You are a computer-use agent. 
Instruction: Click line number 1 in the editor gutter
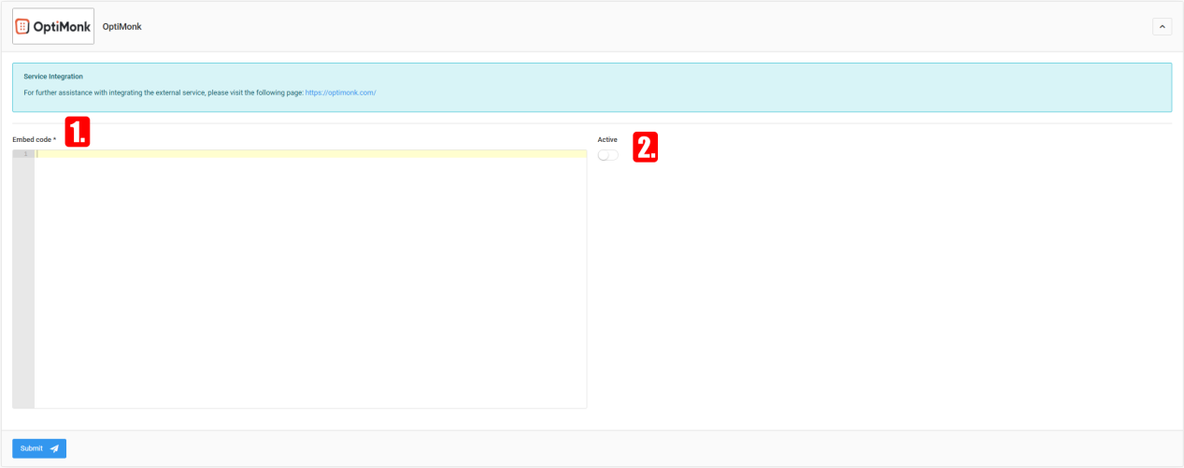(25, 154)
